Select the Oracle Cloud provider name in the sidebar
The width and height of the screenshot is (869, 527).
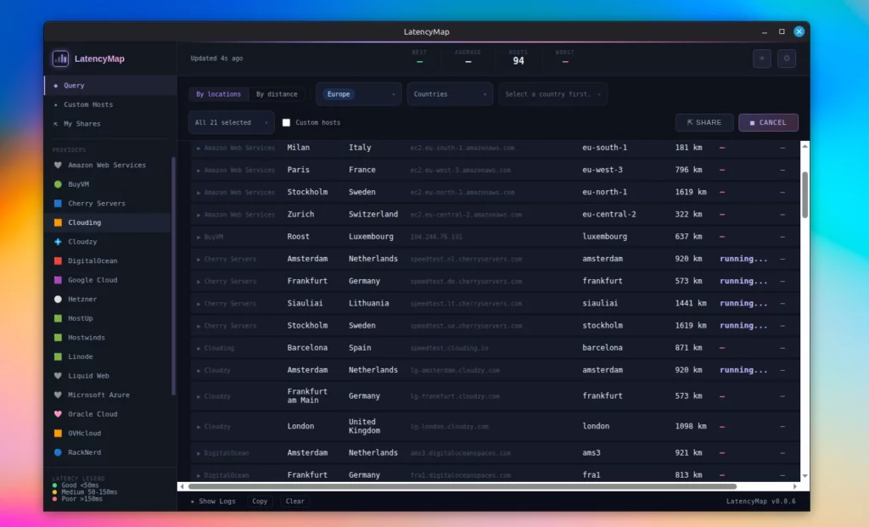point(93,414)
